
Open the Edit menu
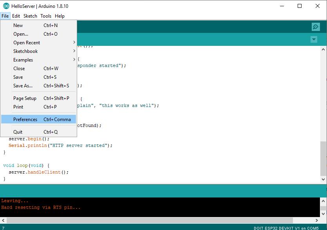16,16
